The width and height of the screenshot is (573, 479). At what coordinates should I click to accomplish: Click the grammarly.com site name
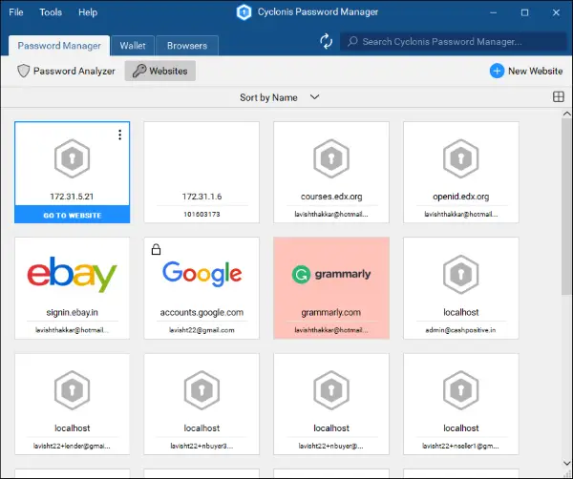(x=331, y=312)
